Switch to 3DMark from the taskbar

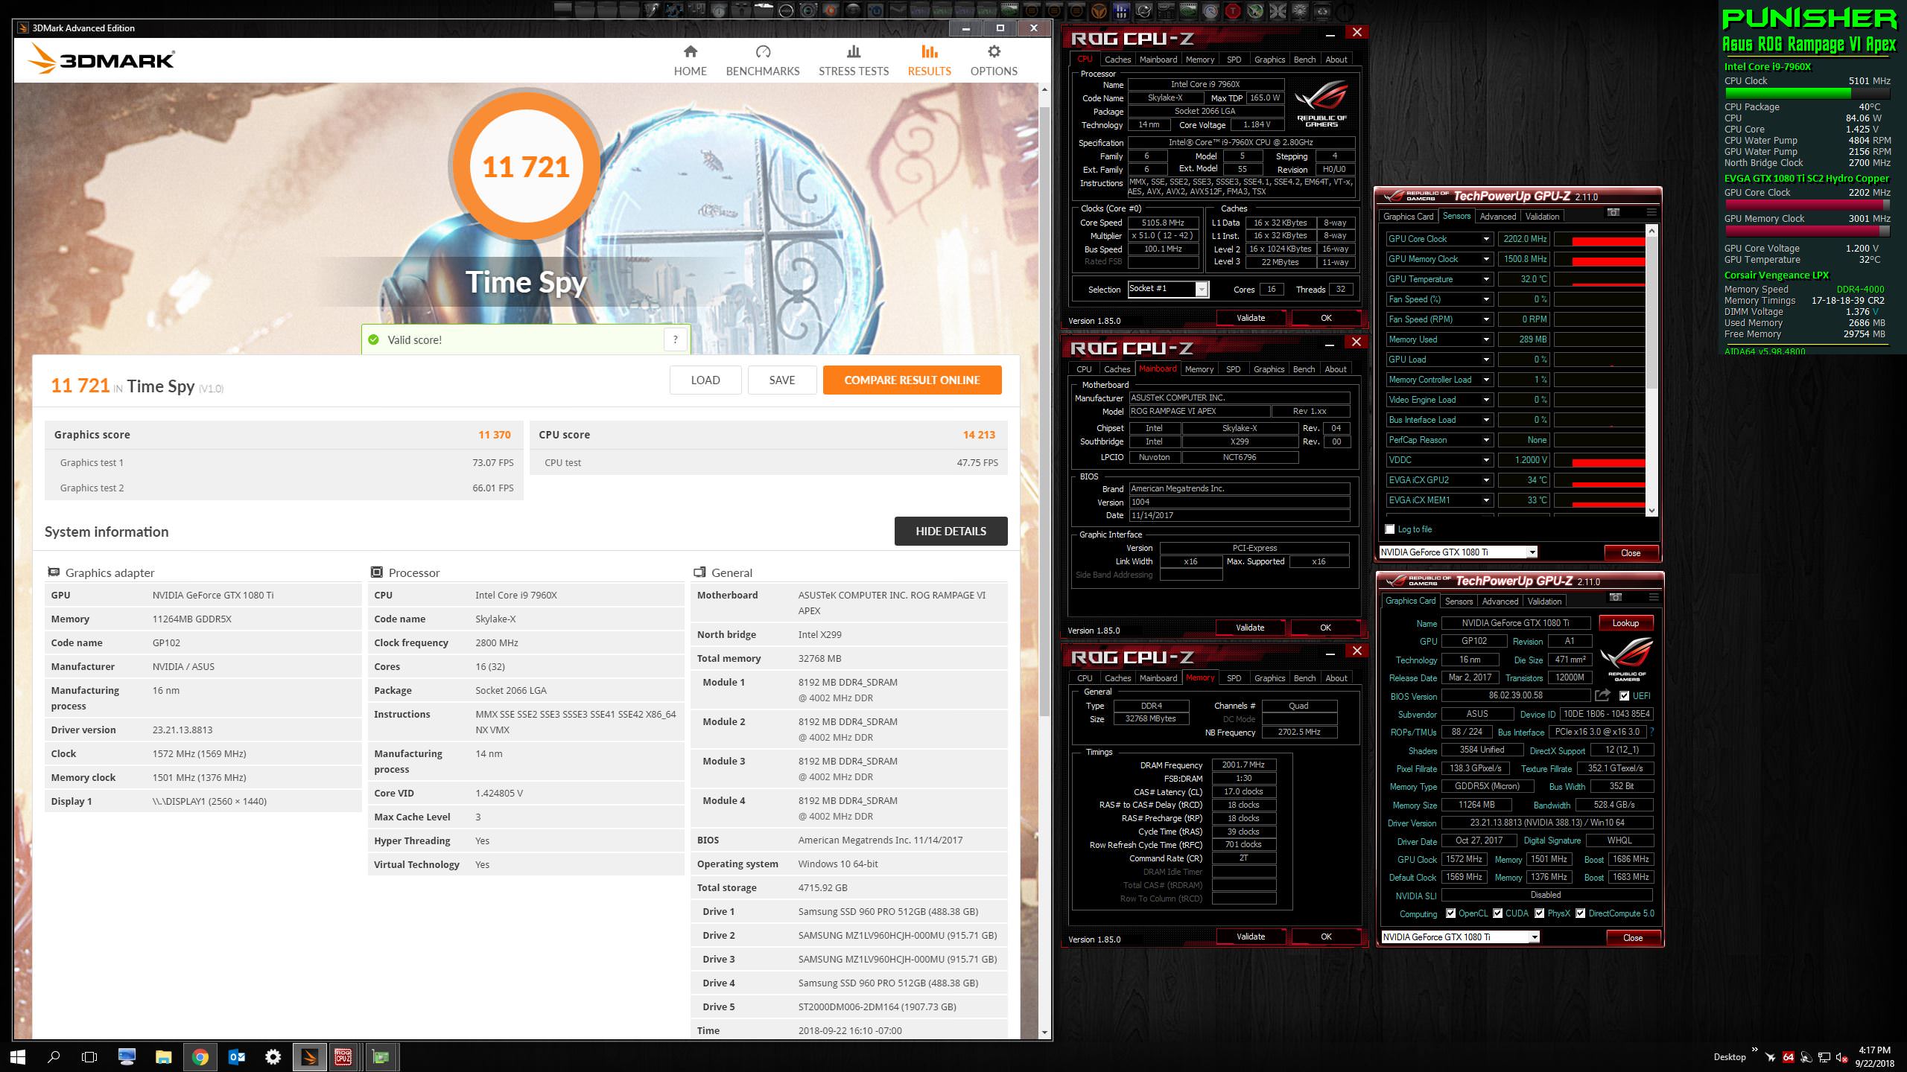coord(309,1056)
